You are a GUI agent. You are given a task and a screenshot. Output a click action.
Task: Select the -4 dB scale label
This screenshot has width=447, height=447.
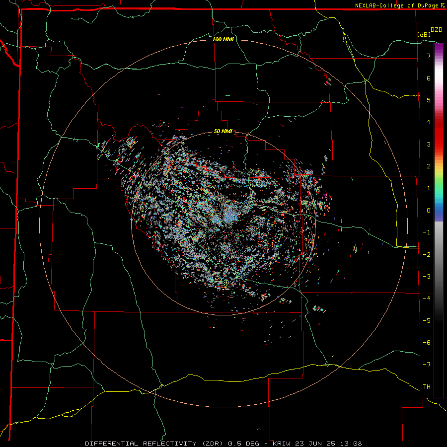pyautogui.click(x=427, y=298)
